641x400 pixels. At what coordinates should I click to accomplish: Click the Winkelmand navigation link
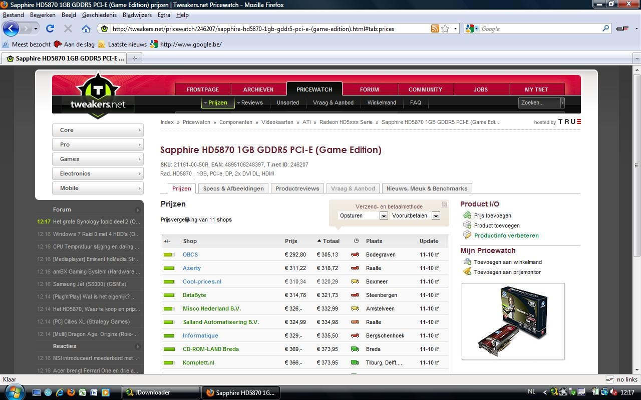382,102
